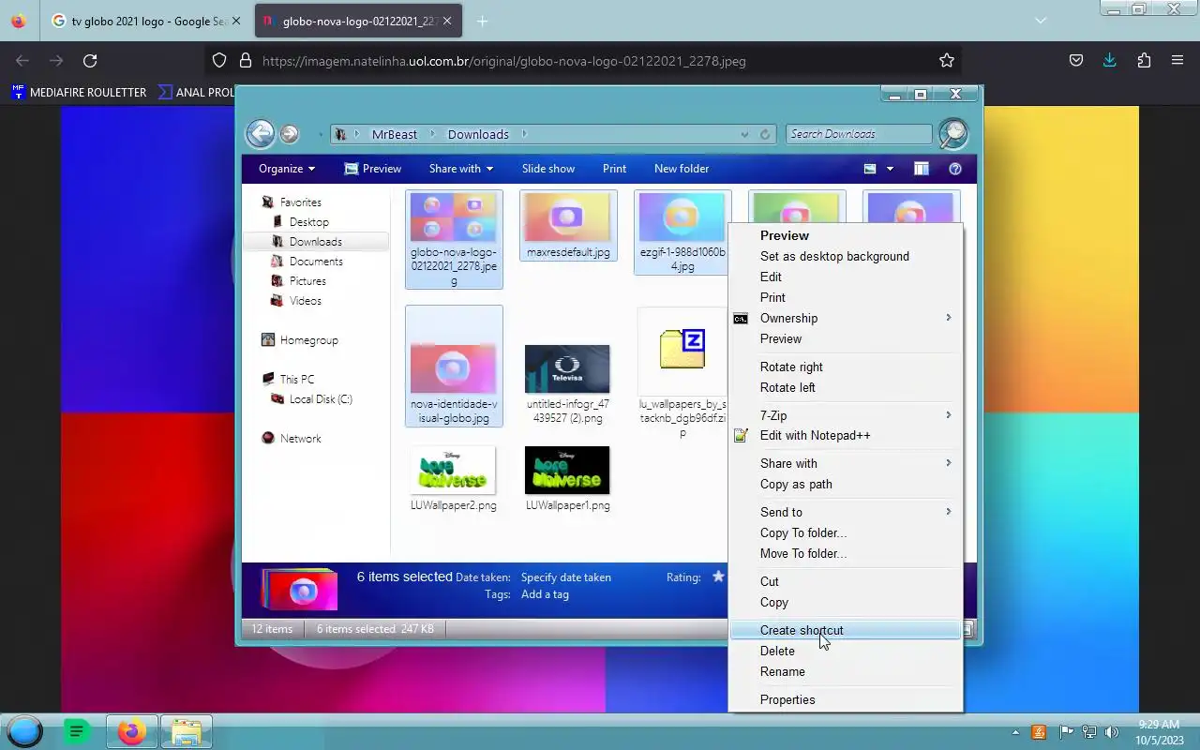Viewport: 1200px width, 750px height.
Task: Click the address bar refresh icon in Explorer
Action: click(765, 134)
